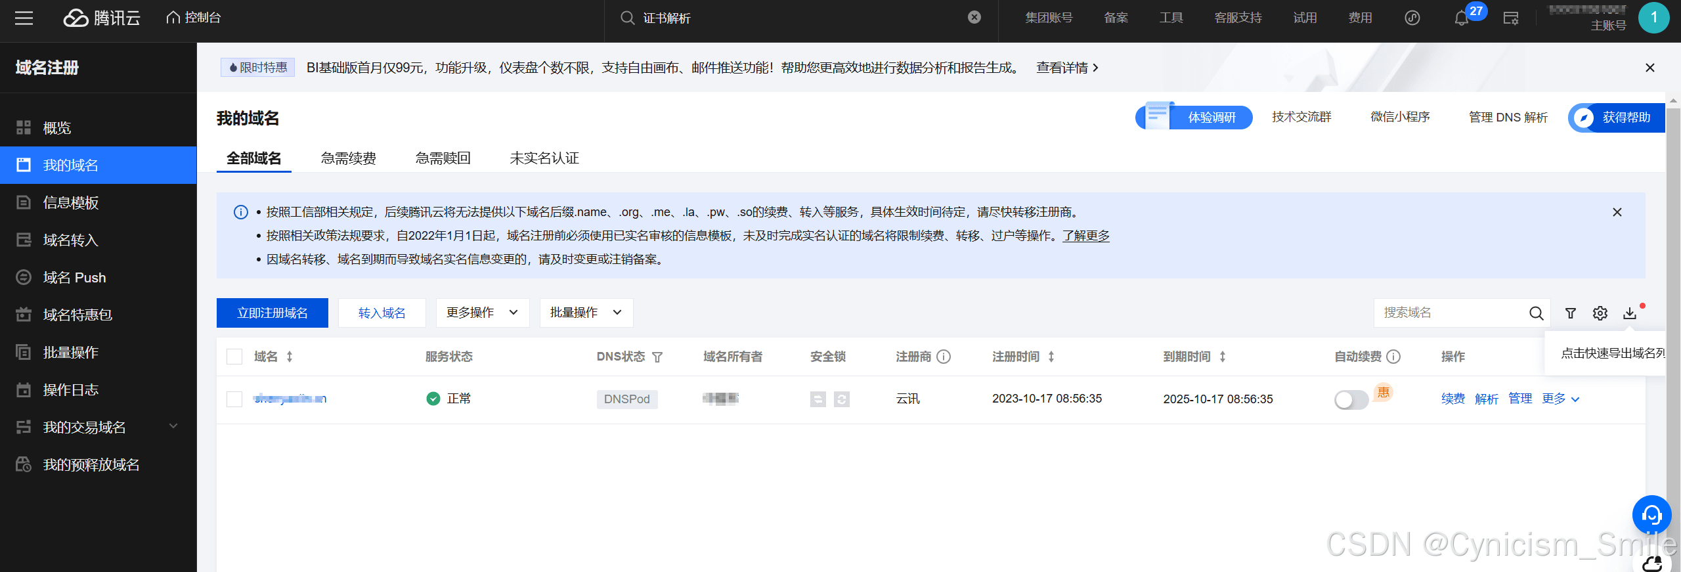1681x572 pixels.
Task: Click the 体验调研 button
Action: [1195, 117]
